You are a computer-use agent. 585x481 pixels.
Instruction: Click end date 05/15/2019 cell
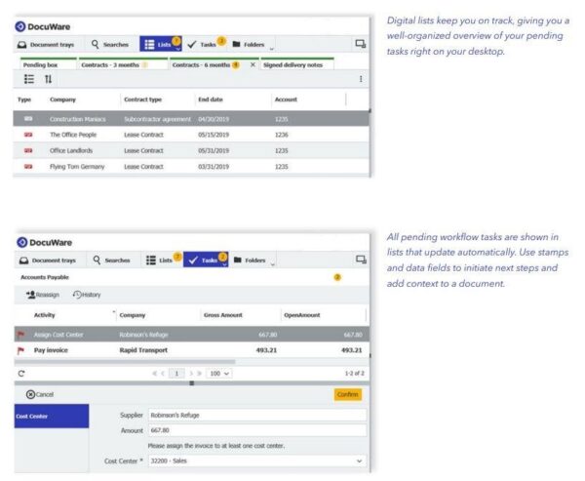(x=214, y=135)
